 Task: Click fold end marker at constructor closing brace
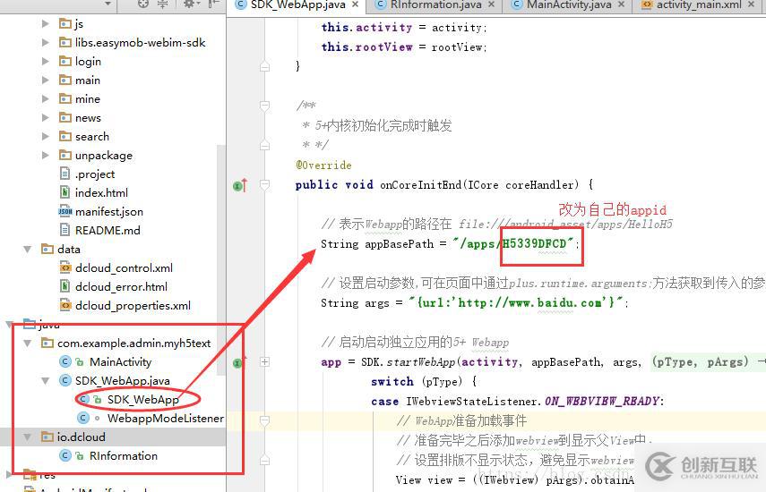tap(265, 66)
